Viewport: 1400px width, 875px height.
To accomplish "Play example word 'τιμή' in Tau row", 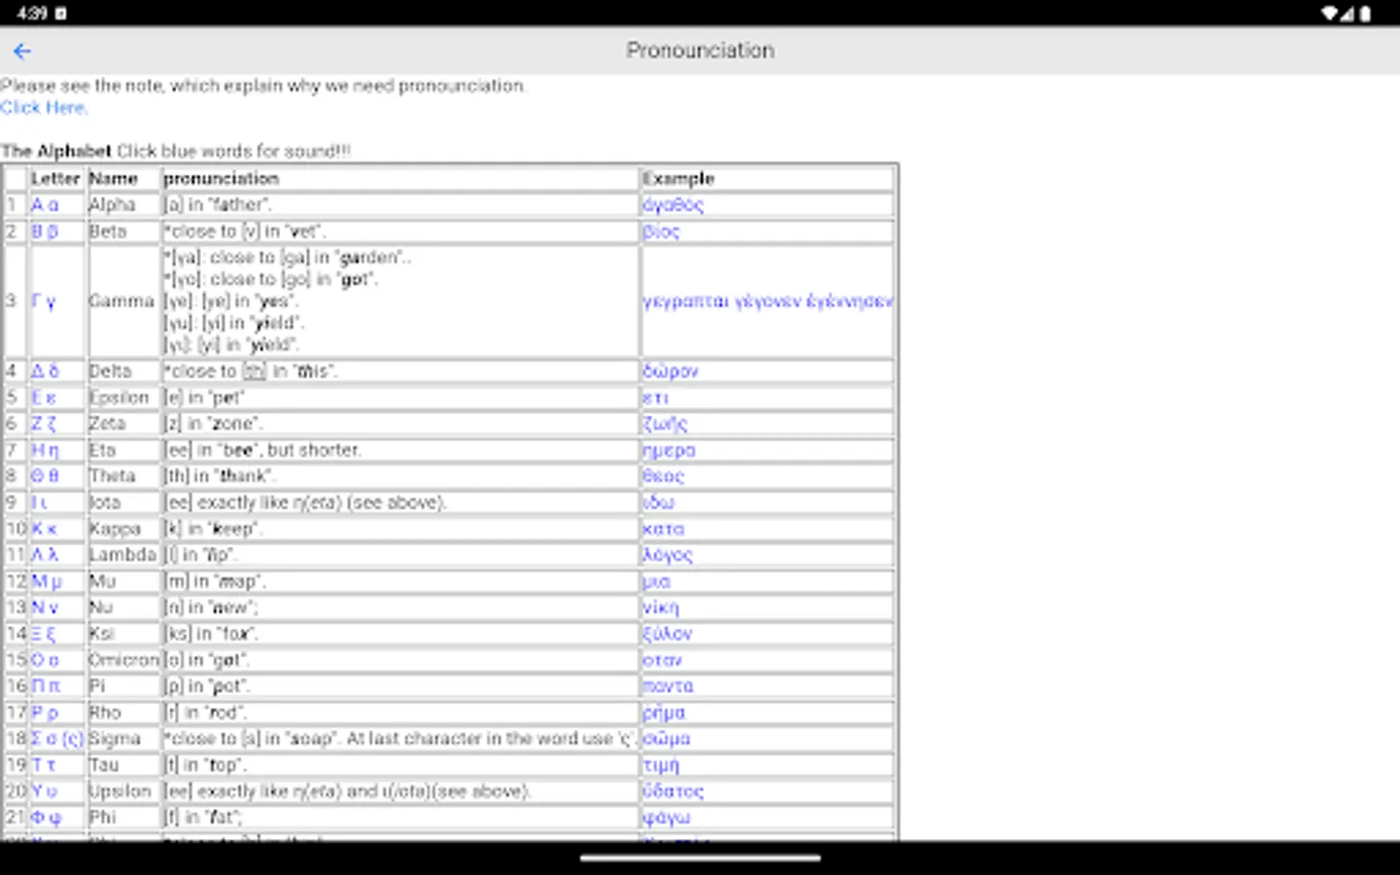I will point(661,765).
